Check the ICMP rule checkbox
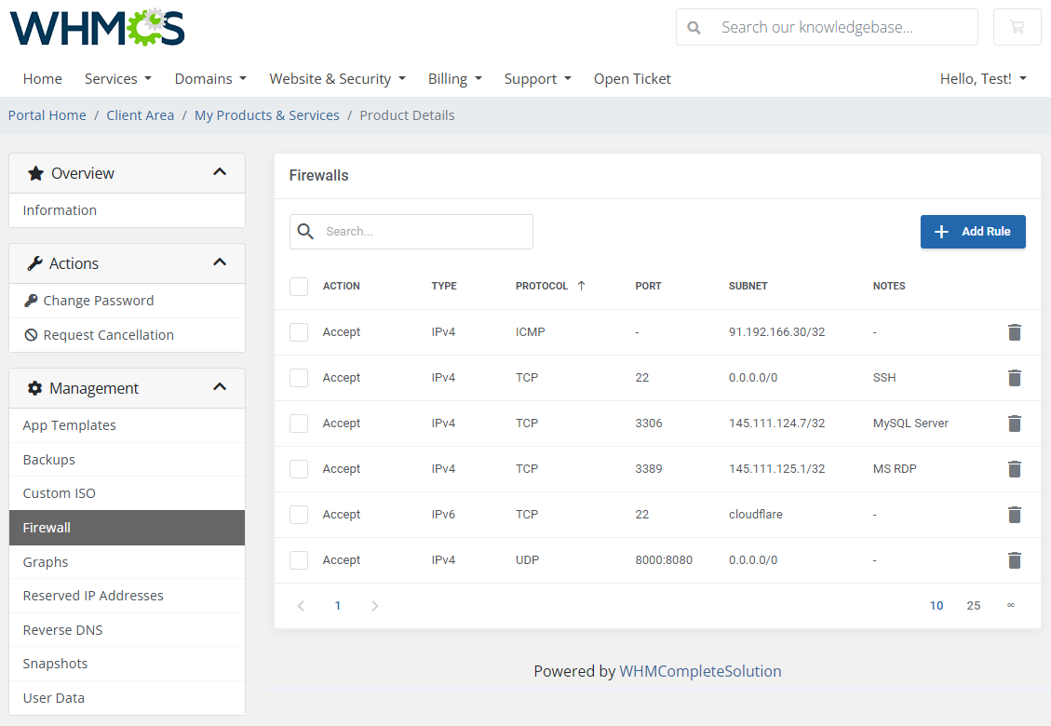Screen dimensions: 1051x726 (x=299, y=332)
